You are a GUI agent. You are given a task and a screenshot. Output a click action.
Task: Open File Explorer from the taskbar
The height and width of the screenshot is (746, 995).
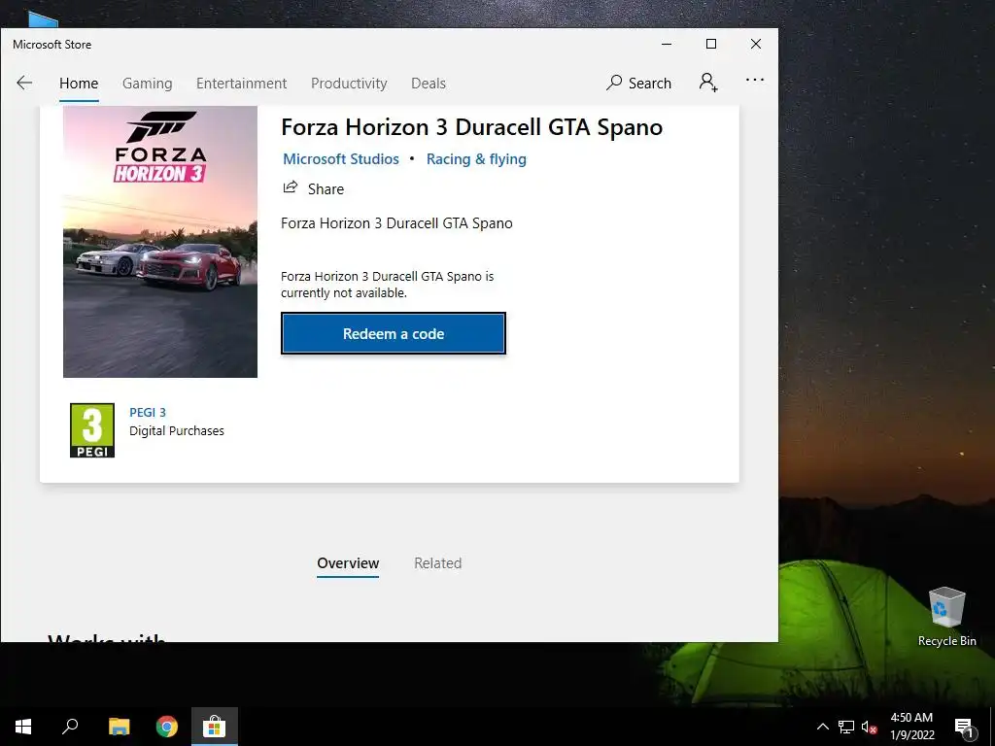(x=119, y=727)
